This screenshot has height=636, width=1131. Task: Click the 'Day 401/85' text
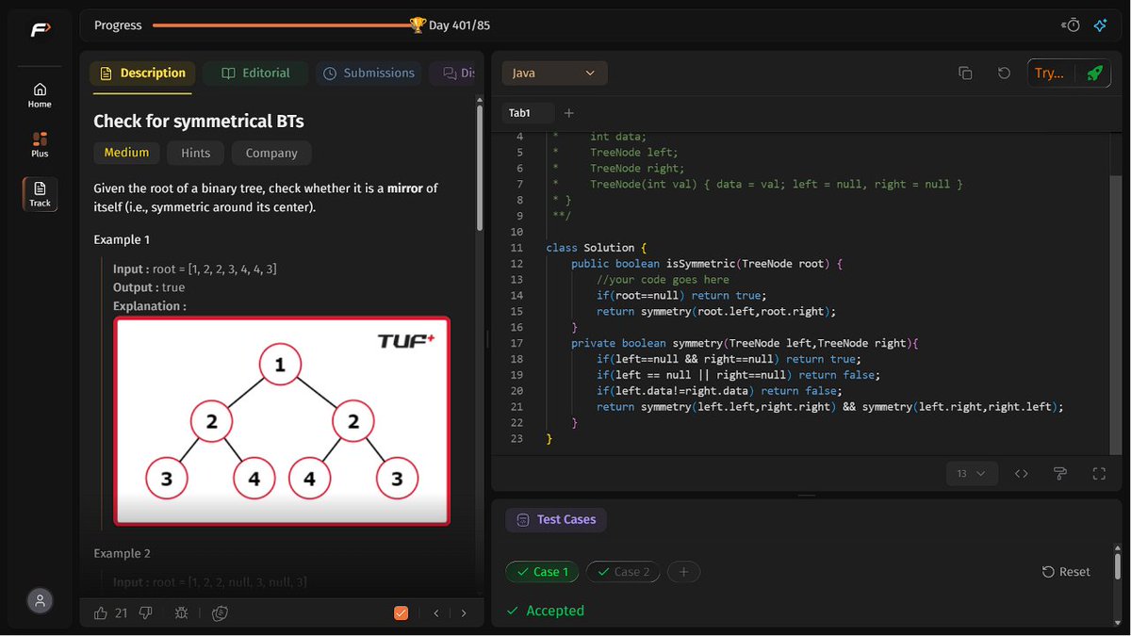tap(459, 25)
